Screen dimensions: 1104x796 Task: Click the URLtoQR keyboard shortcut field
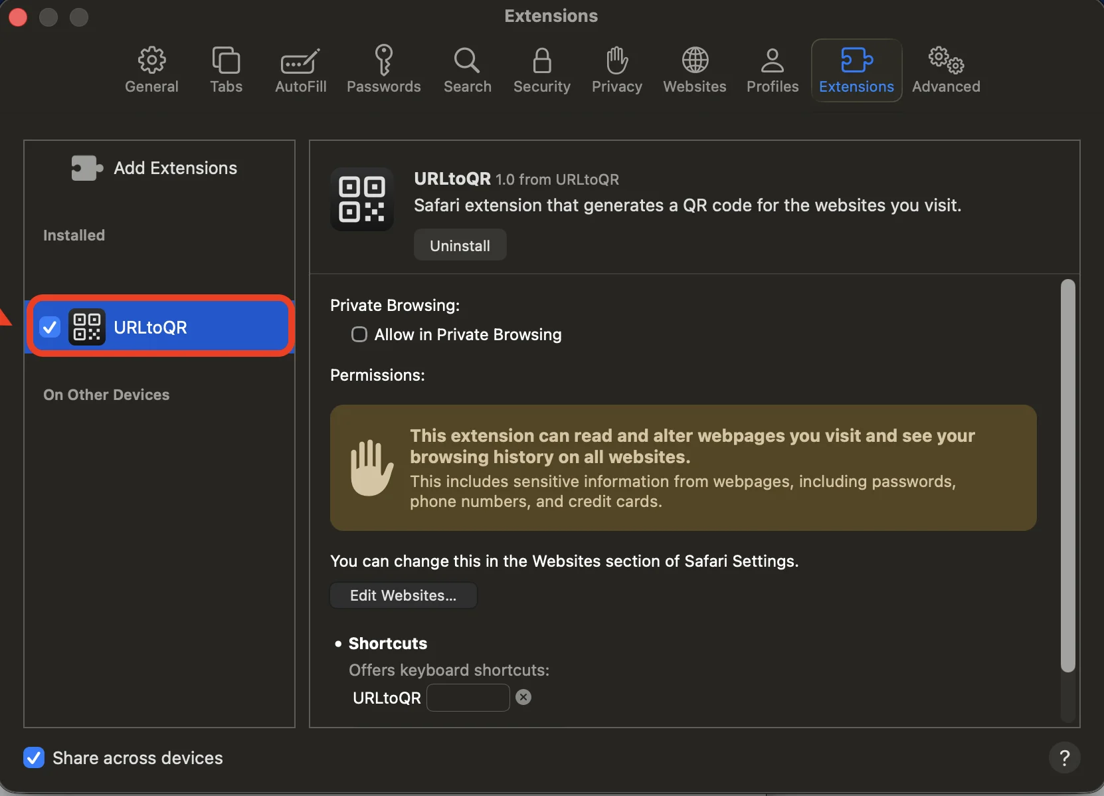468,698
